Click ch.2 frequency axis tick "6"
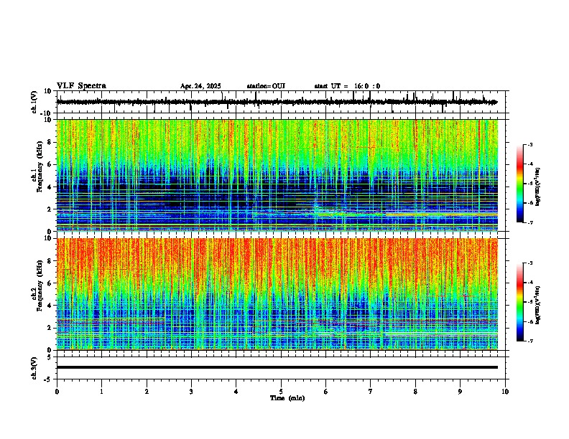 pyautogui.click(x=50, y=283)
